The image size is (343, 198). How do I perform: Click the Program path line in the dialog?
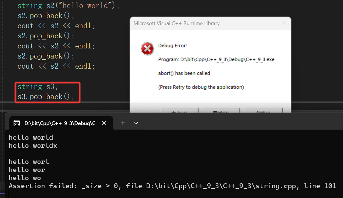216,60
